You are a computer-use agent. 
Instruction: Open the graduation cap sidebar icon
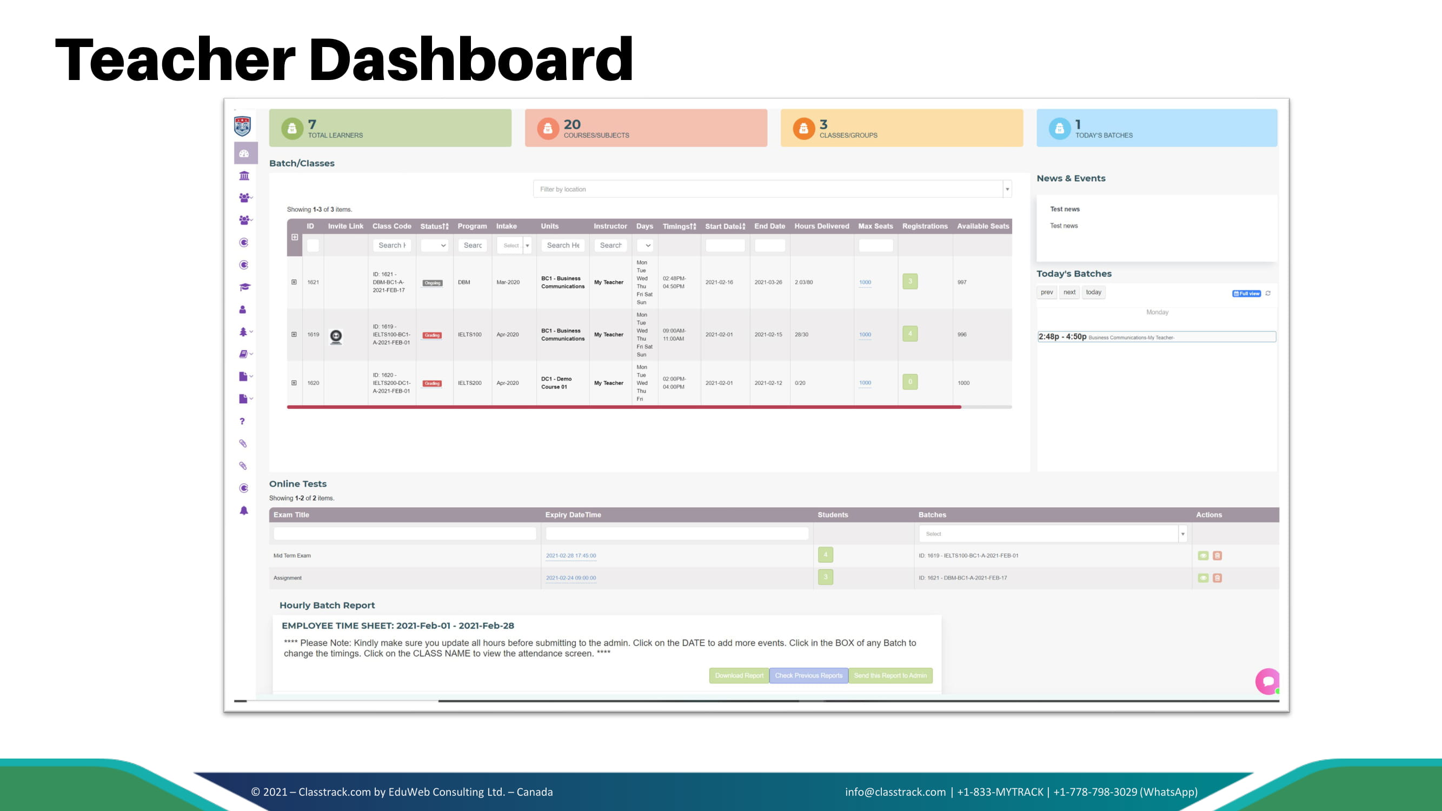click(244, 287)
